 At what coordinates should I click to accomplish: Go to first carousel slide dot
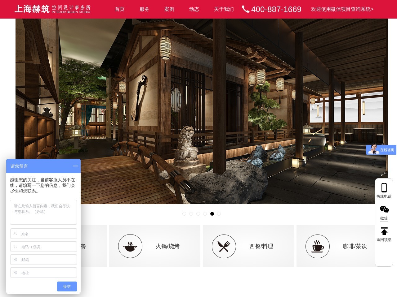coord(184,214)
